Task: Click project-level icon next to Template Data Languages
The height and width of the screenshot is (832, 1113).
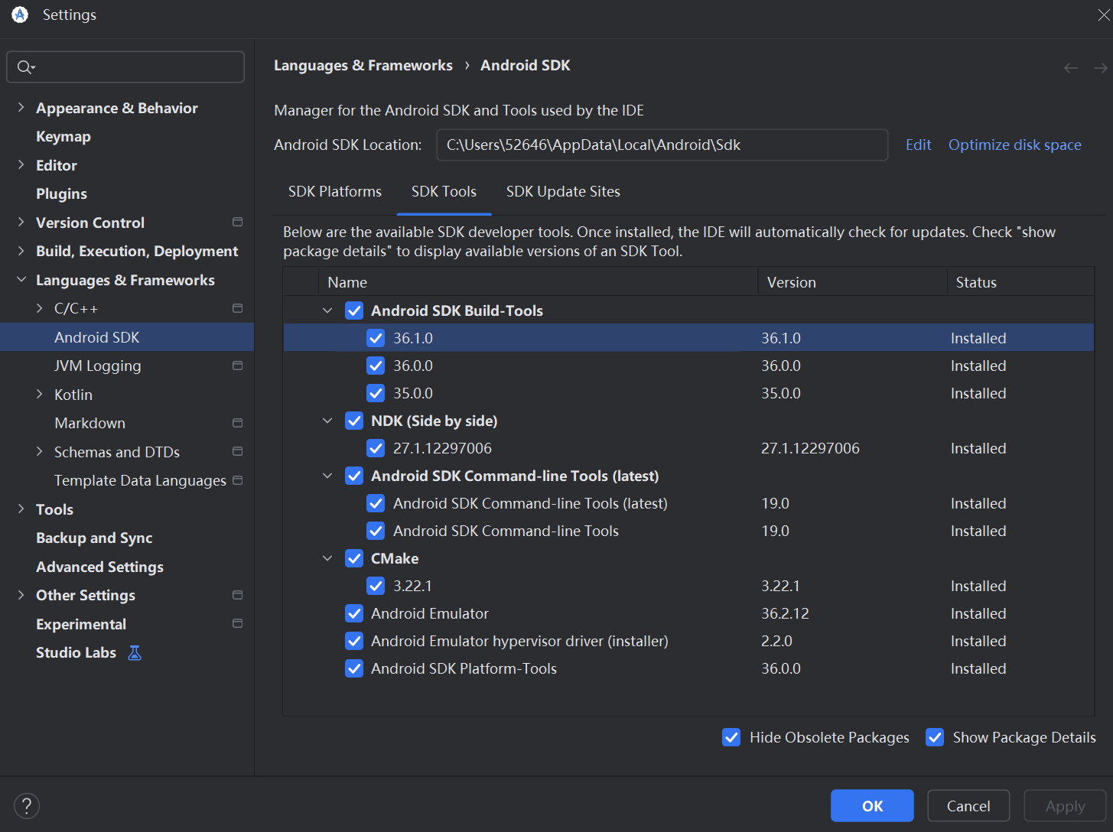Action: click(x=237, y=480)
